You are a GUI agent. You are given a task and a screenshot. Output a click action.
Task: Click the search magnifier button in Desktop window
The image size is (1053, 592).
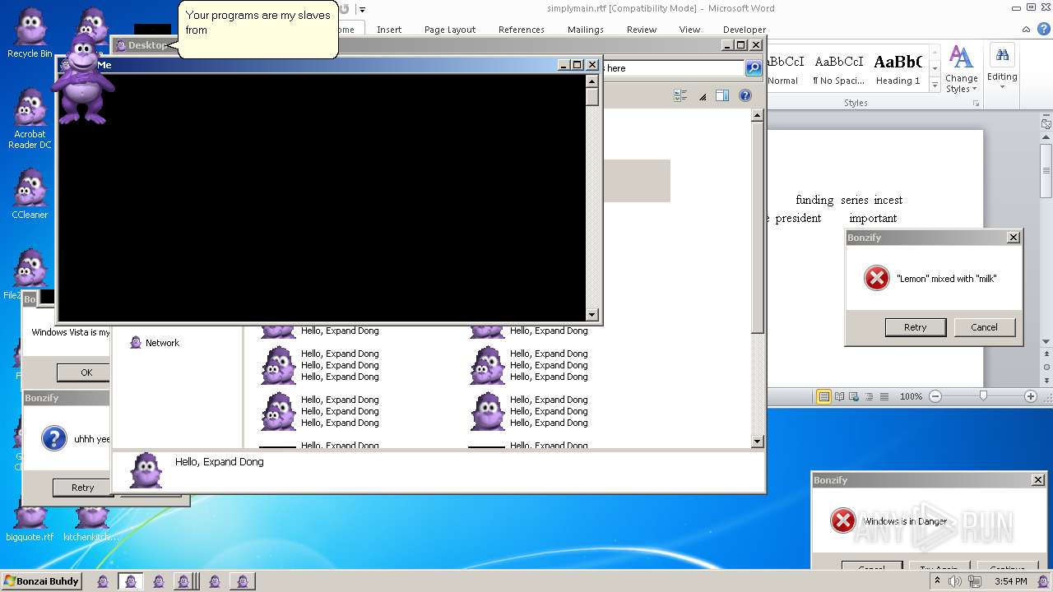[754, 68]
